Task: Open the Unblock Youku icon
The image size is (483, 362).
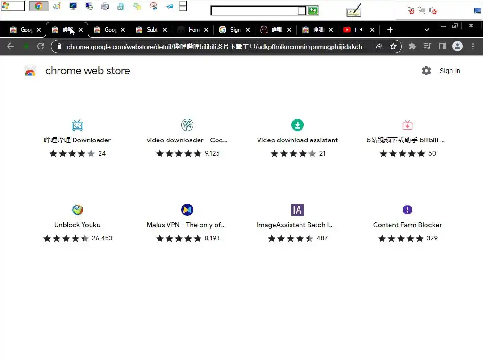Action: click(x=77, y=210)
